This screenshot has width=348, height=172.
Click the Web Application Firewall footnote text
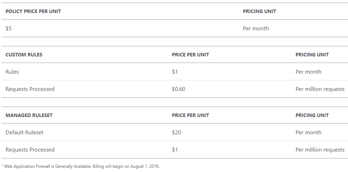[82, 166]
